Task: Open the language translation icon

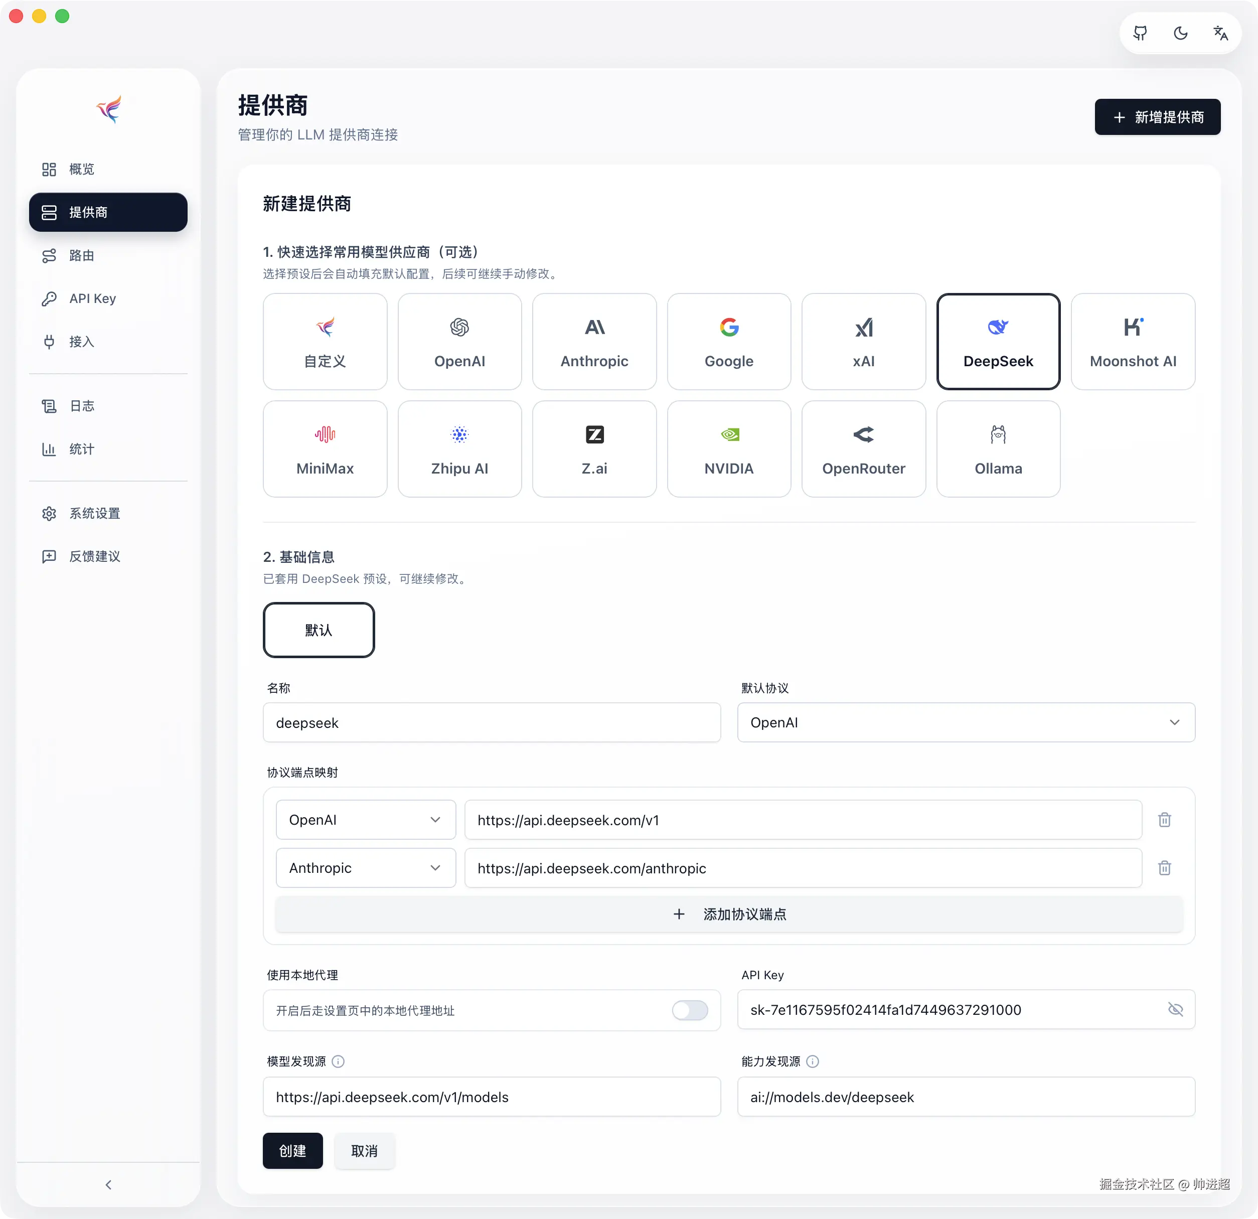Action: tap(1220, 34)
